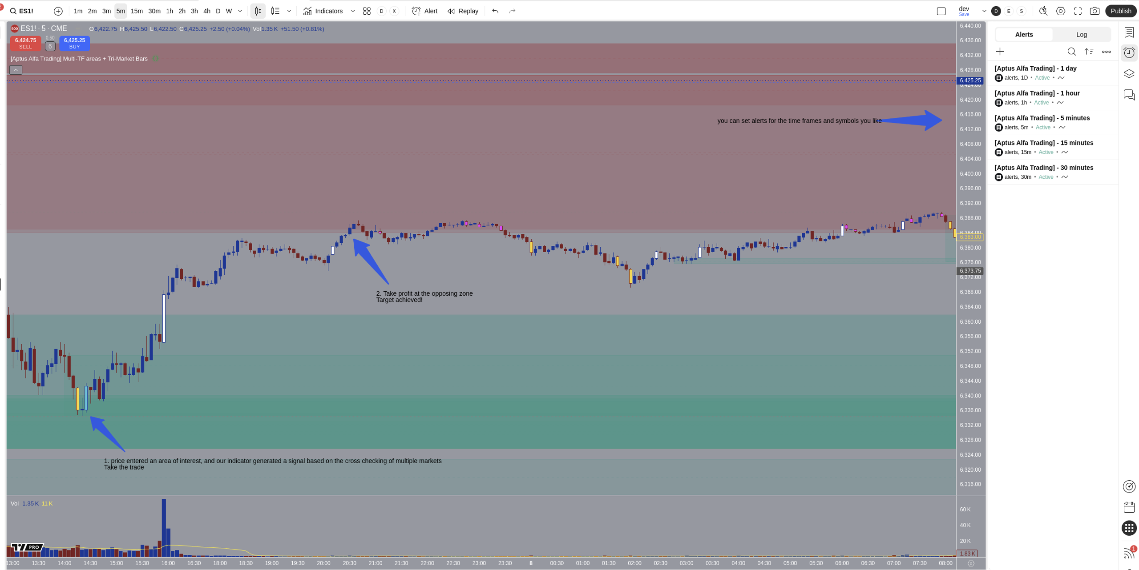Toggle the E events indicator button
The width and height of the screenshot is (1139, 570).
pyautogui.click(x=1009, y=11)
